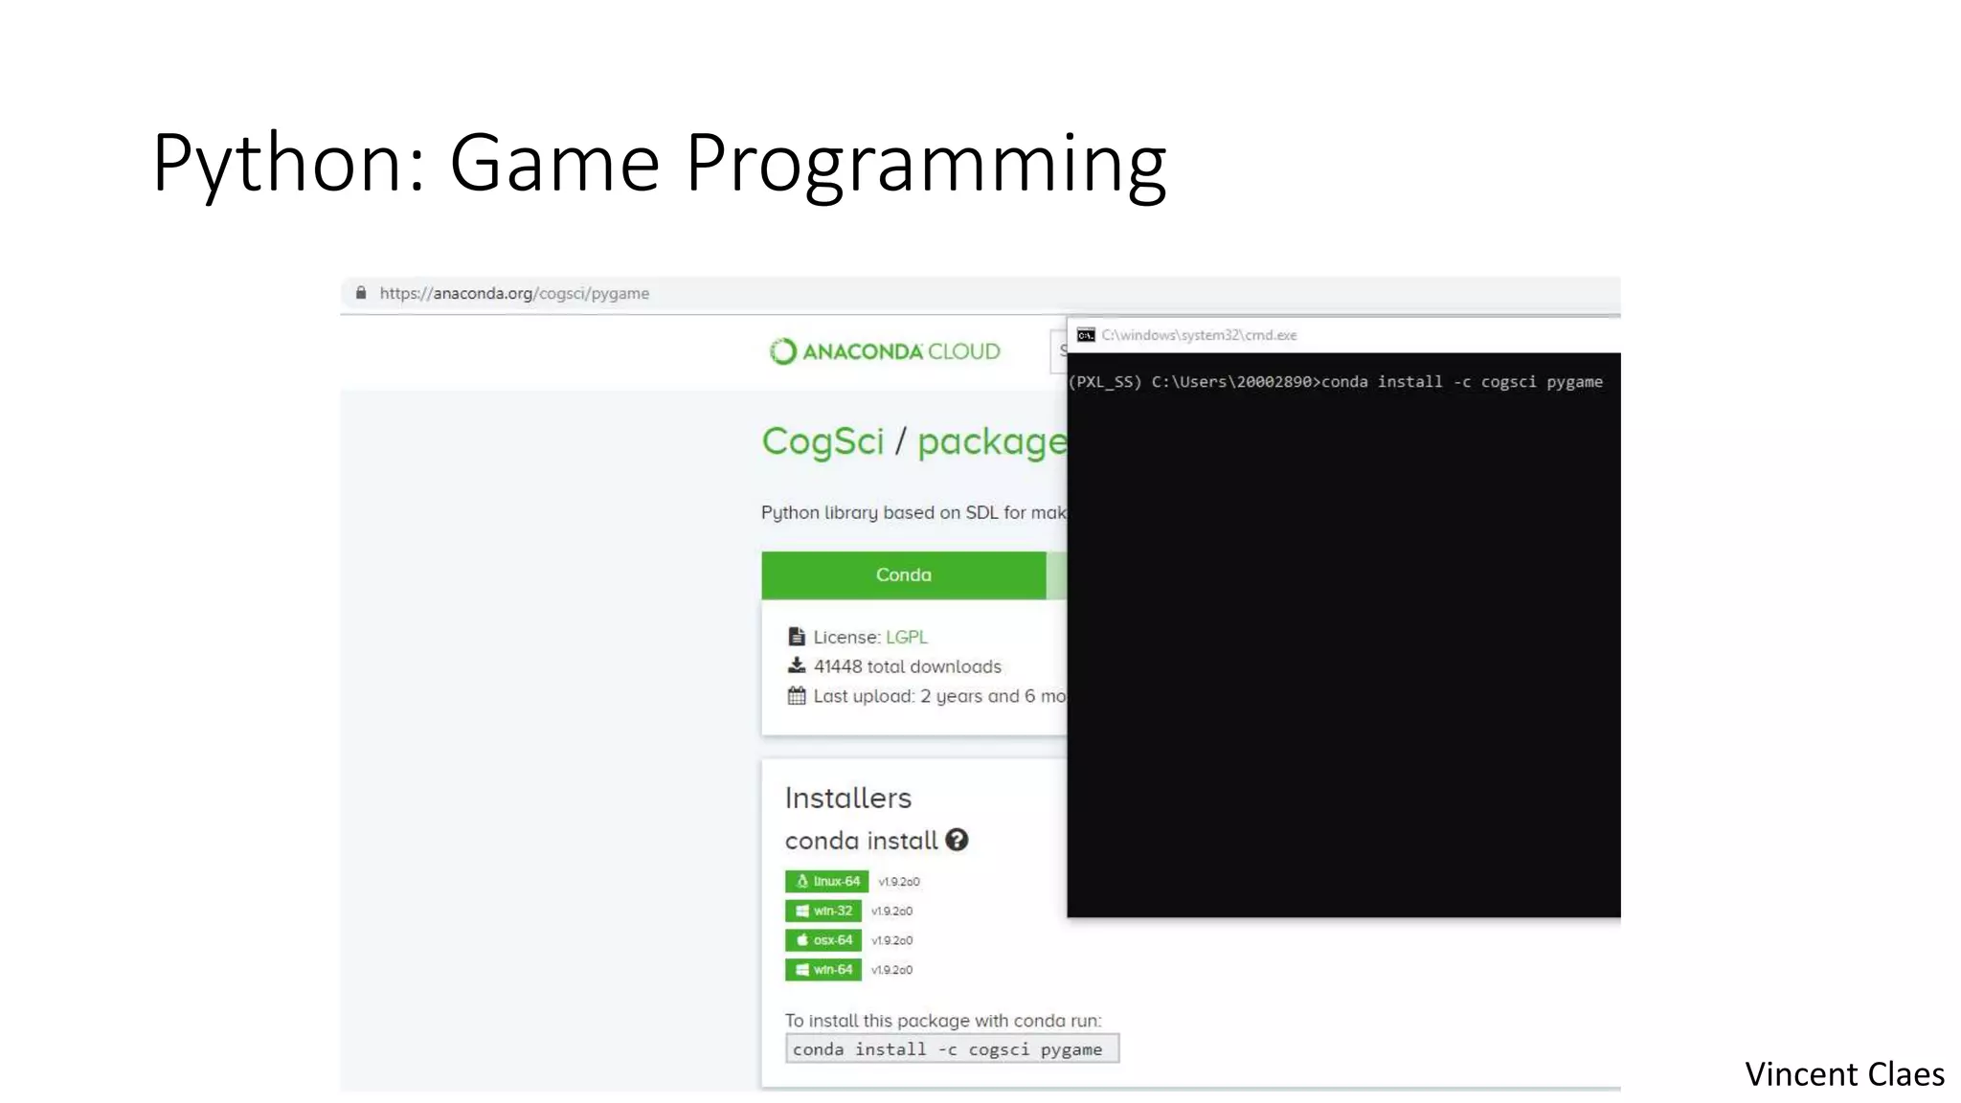The image size is (1961, 1103).
Task: Click "To install this package with conda run:"
Action: pyautogui.click(x=943, y=1021)
